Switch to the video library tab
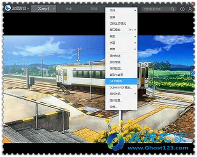This screenshot has height=157, width=197. (x=69, y=9)
